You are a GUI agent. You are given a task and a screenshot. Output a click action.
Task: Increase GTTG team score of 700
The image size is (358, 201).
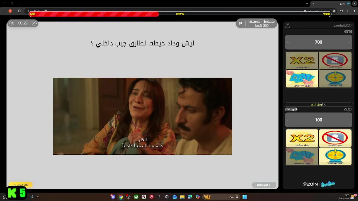(x=288, y=42)
